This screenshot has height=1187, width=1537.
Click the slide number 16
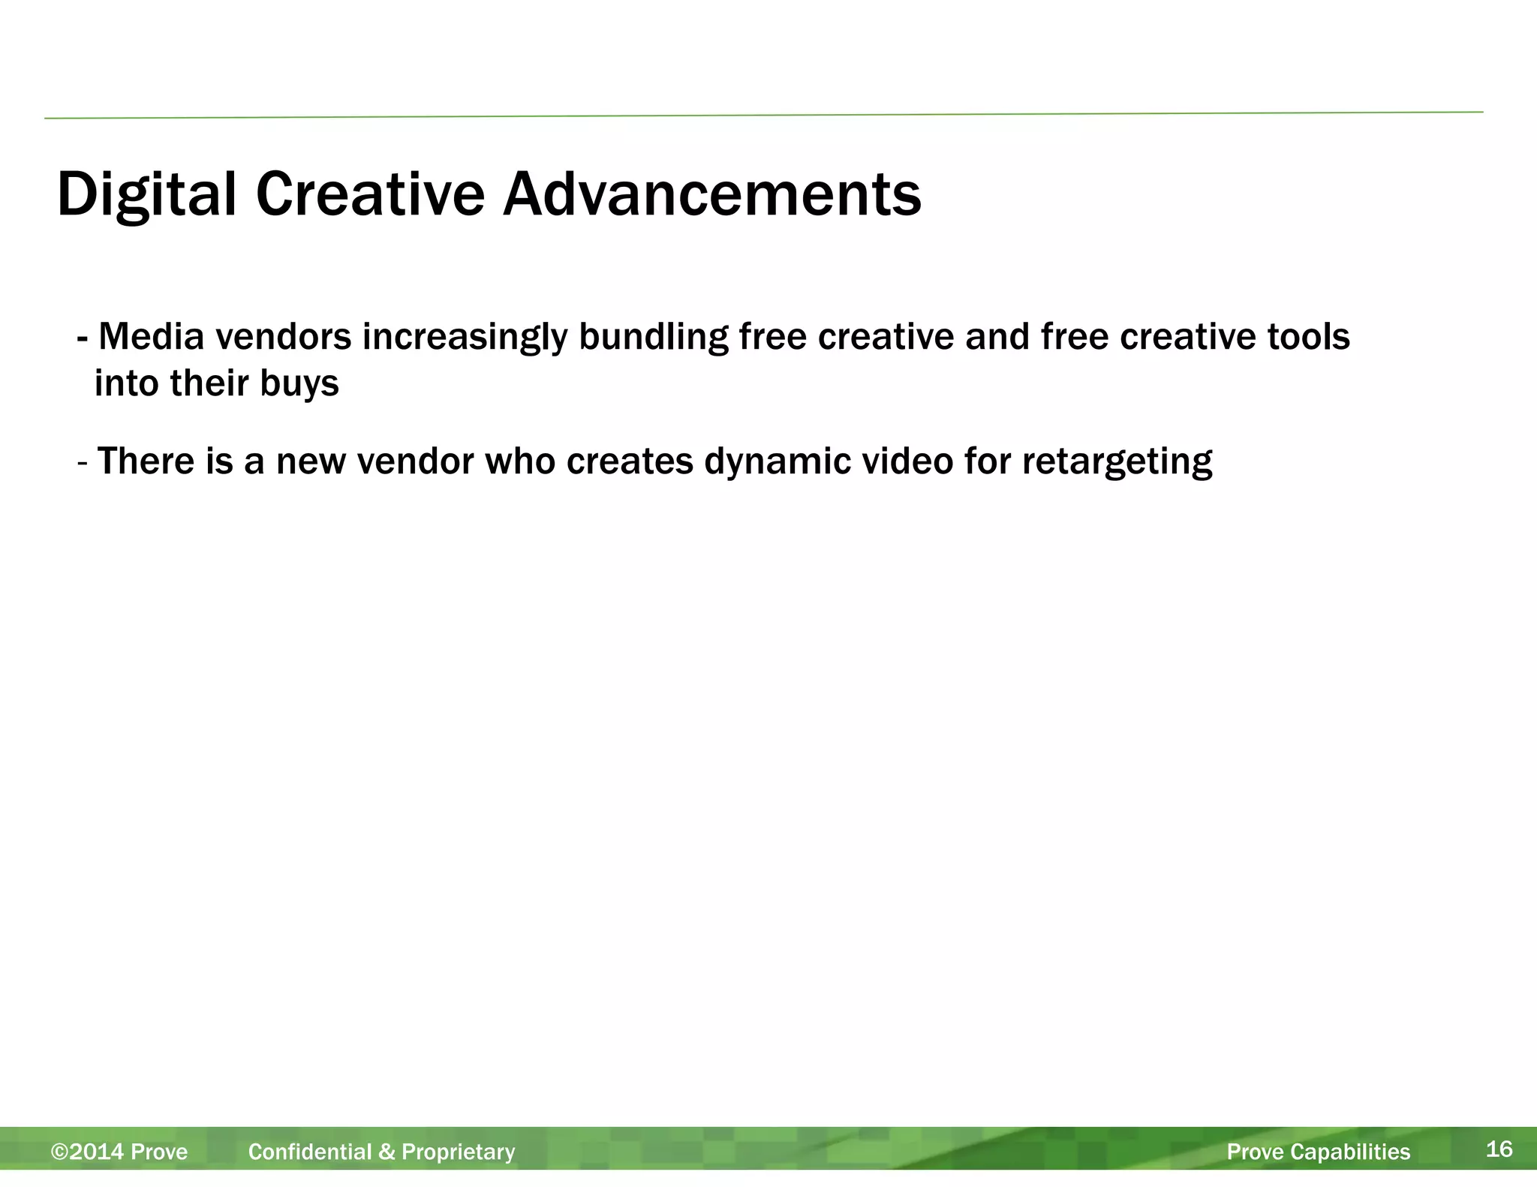[x=1499, y=1149]
